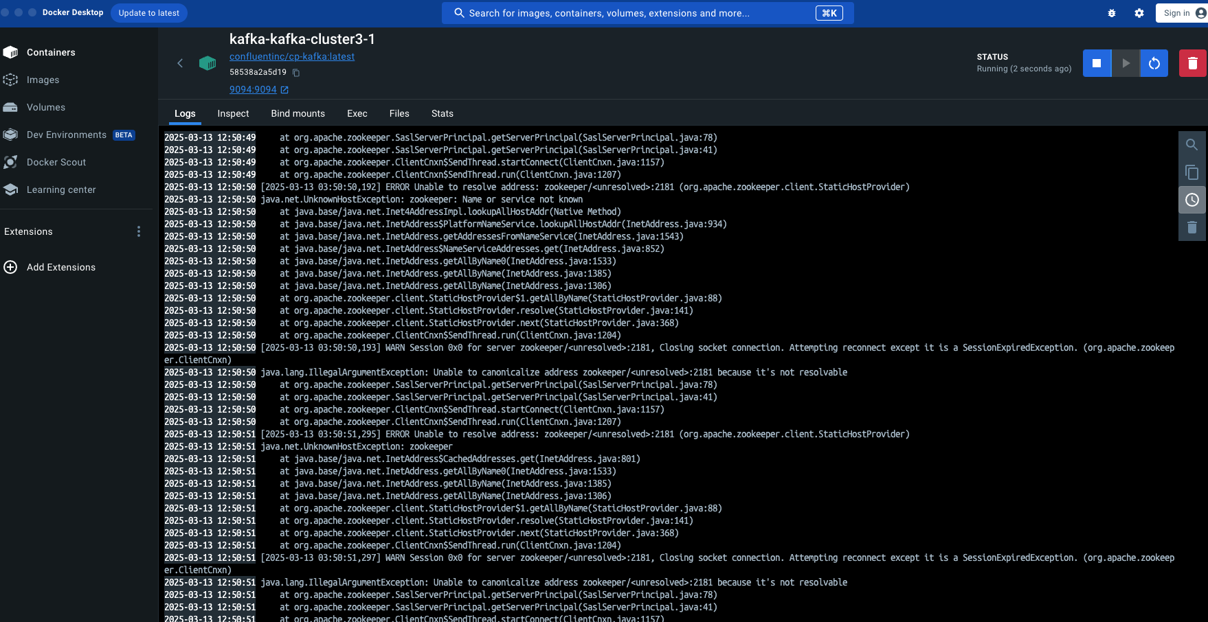Viewport: 1208px width, 622px height.
Task: Click the Sign in button
Action: coord(1181,13)
